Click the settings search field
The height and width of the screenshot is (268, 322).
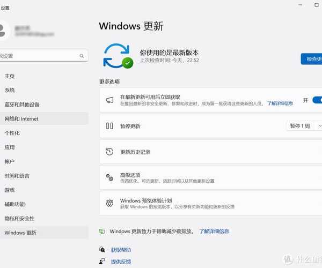click(44, 56)
